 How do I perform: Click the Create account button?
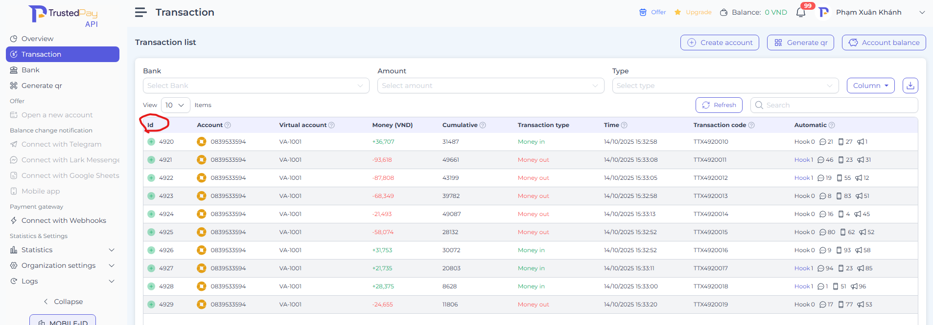click(x=720, y=43)
